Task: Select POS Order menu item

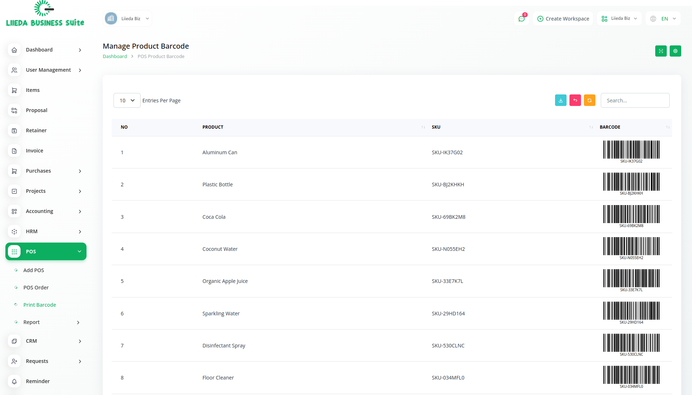Action: click(x=36, y=288)
